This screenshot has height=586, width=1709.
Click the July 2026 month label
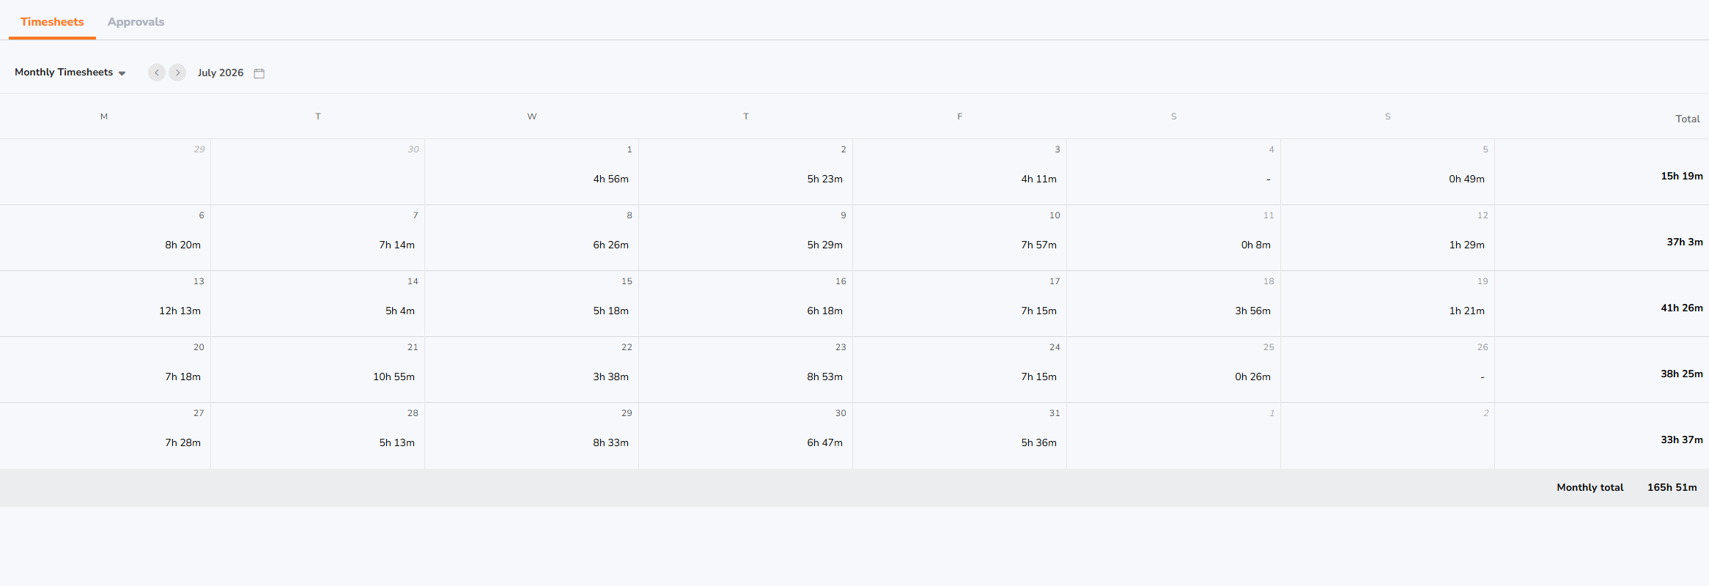221,73
